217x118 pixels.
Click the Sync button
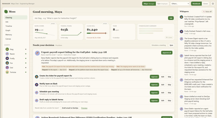pyautogui.click(x=171, y=45)
